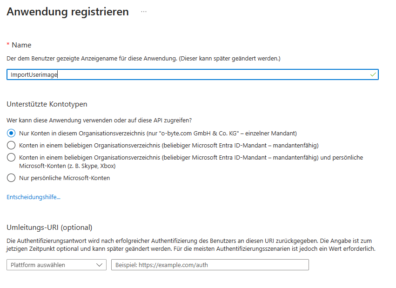This screenshot has width=396, height=288.
Task: Click the redirect URI field showing https://example.com/auth
Action: (x=209, y=265)
